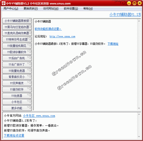The height and width of the screenshot is (141, 143).
Task: Click the scrolling 小牛YY辅助器V1.2 banner link
Action: [125, 15]
